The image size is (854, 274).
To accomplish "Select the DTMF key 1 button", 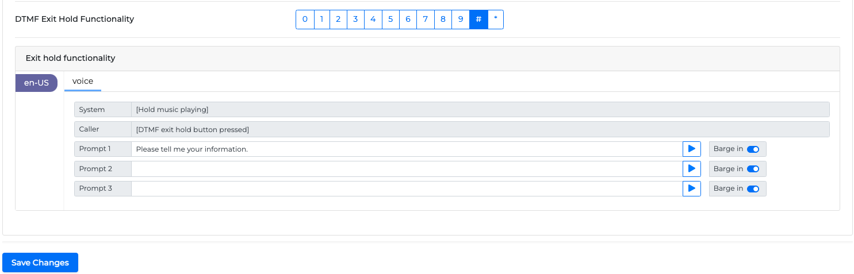I will point(321,20).
